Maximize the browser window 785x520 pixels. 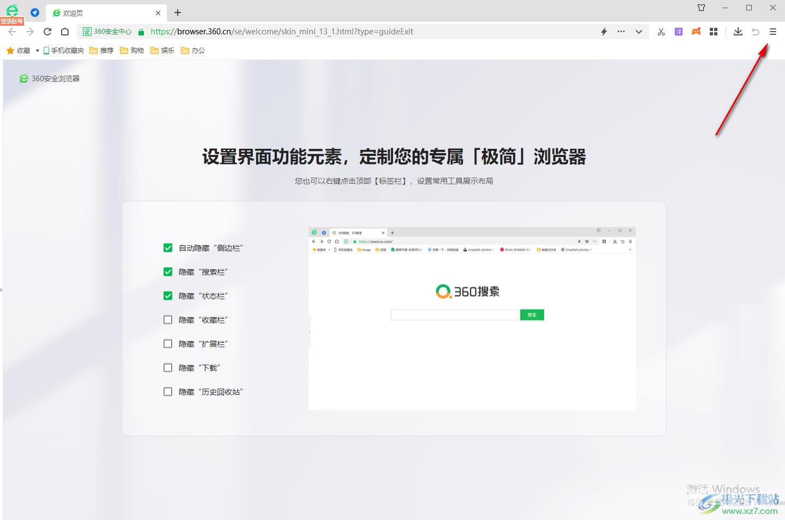coord(749,8)
